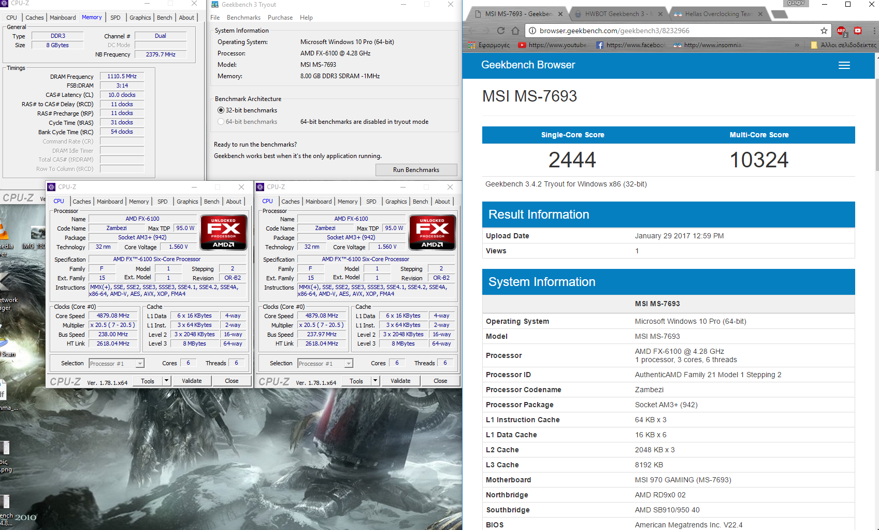Open the Geekbench Browser hamburger menu
Viewport: 879px width, 530px height.
[x=844, y=65]
